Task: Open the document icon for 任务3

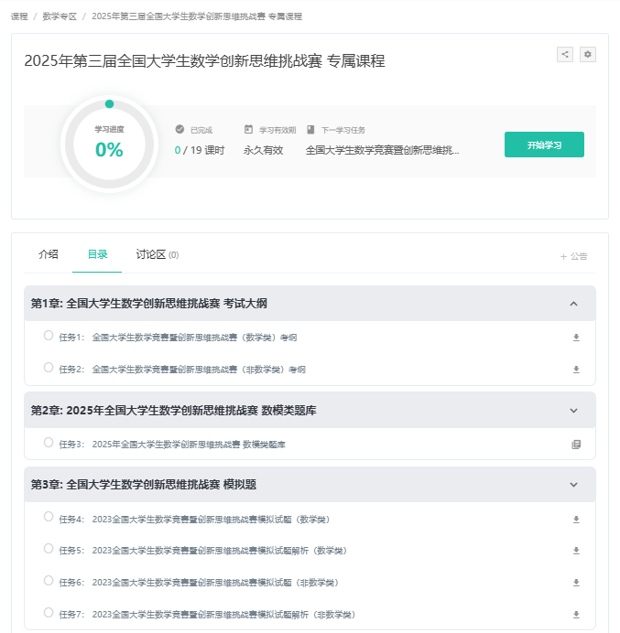Action: 576,445
